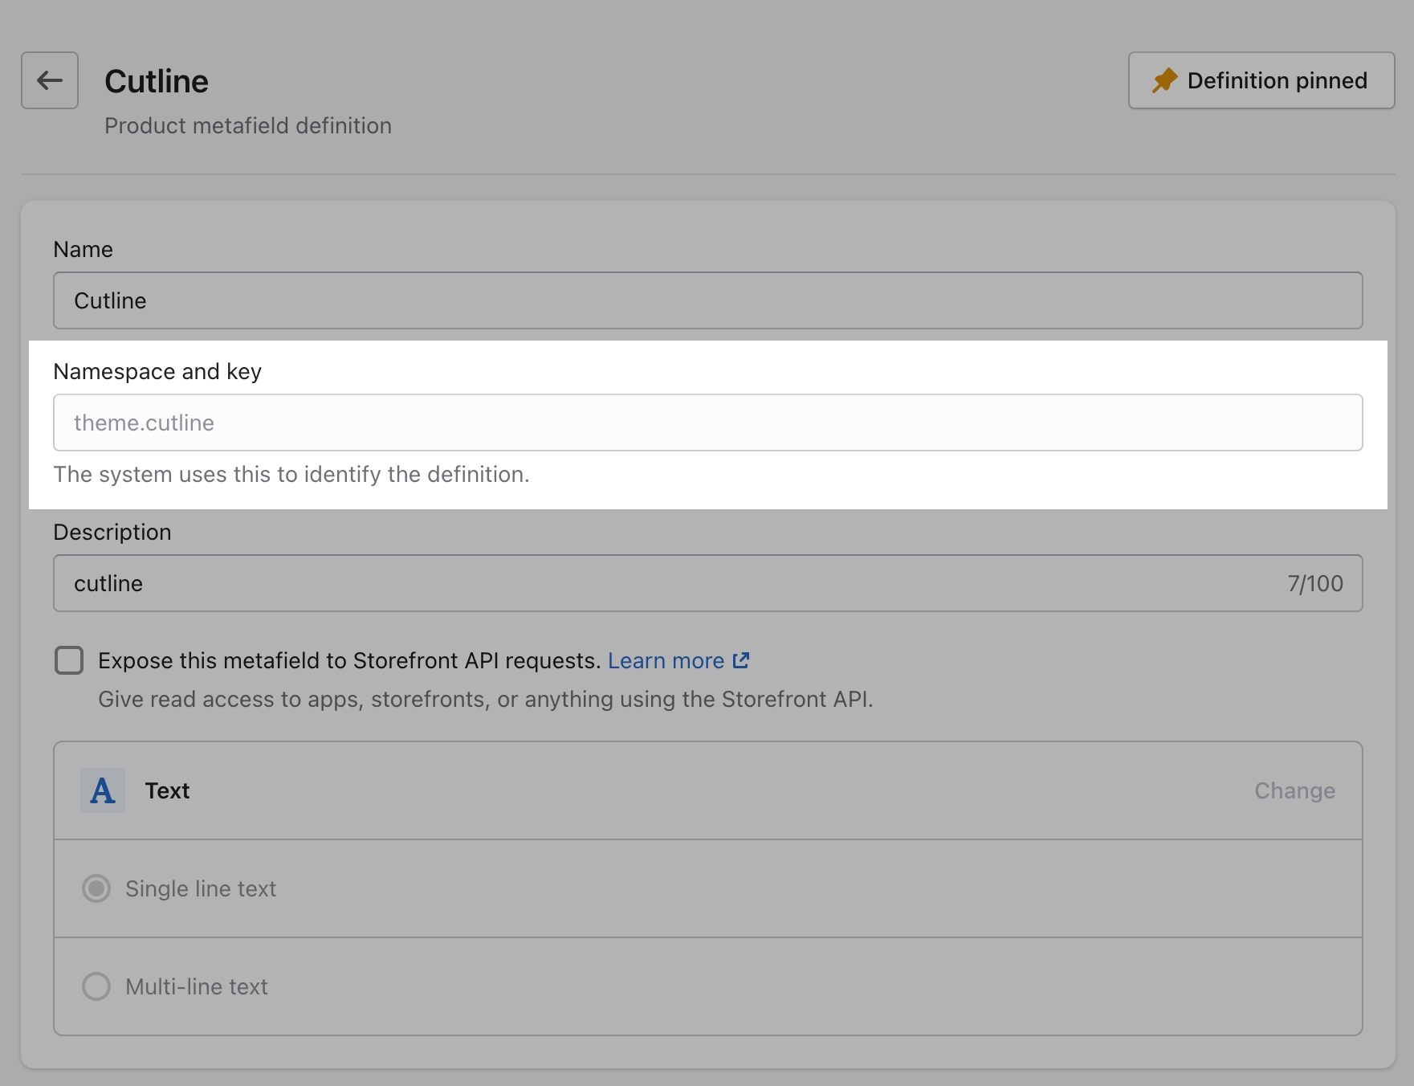
Task: Open the Learn more link
Action: click(x=666, y=660)
